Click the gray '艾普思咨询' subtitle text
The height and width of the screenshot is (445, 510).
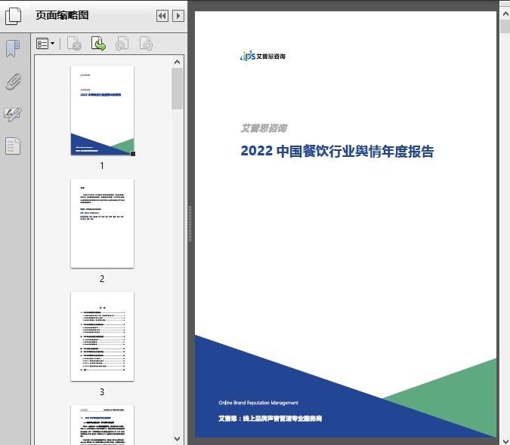(264, 128)
